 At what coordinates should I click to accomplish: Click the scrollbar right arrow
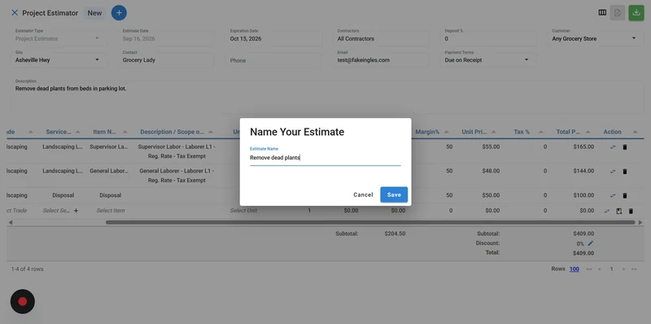tap(640, 222)
